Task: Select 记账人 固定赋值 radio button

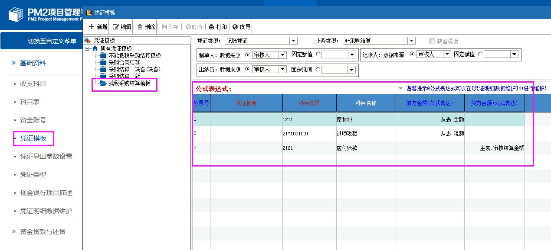Action: (480, 54)
